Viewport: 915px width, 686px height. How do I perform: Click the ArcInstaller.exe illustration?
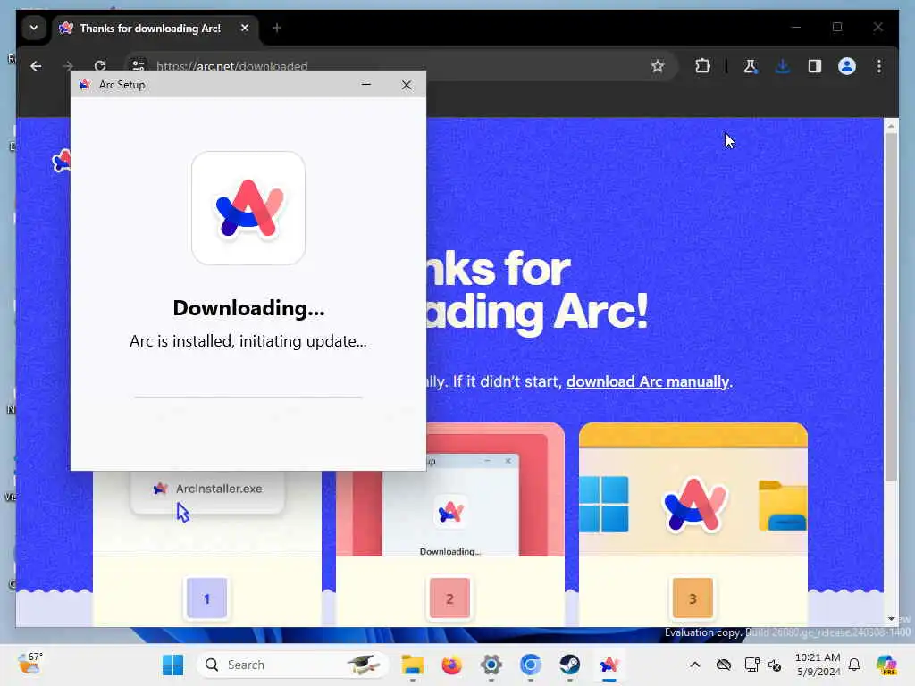click(x=207, y=489)
